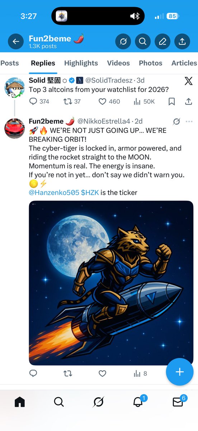This screenshot has height=431, width=198.
Task: Open the $HZK cashtag link
Action: click(90, 193)
